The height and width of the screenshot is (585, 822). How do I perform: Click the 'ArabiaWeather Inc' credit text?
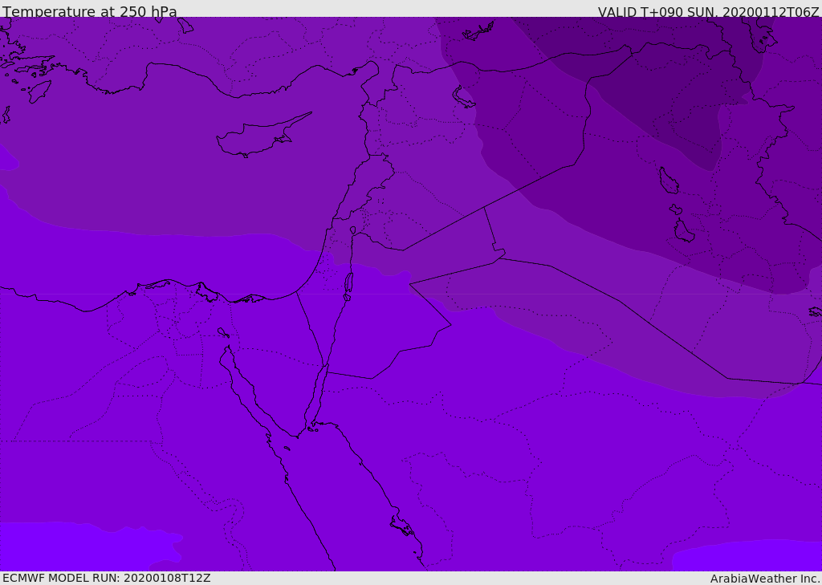click(x=765, y=579)
